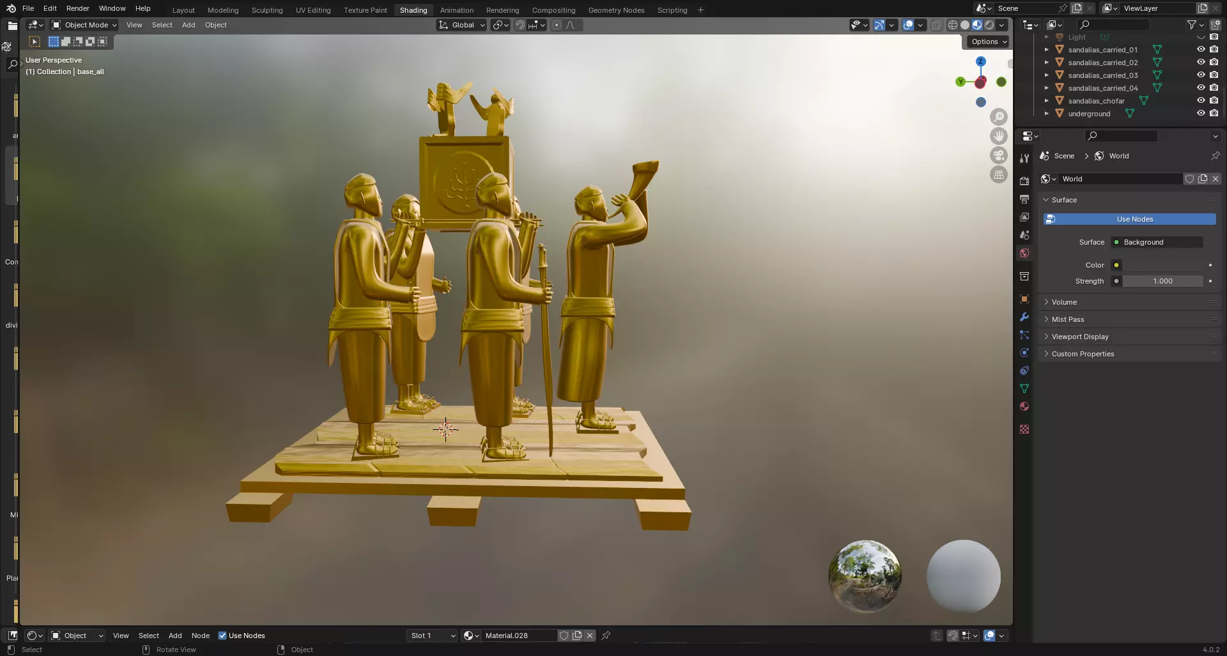Image resolution: width=1227 pixels, height=656 pixels.
Task: Open the Options dropdown in the viewport
Action: pos(988,42)
